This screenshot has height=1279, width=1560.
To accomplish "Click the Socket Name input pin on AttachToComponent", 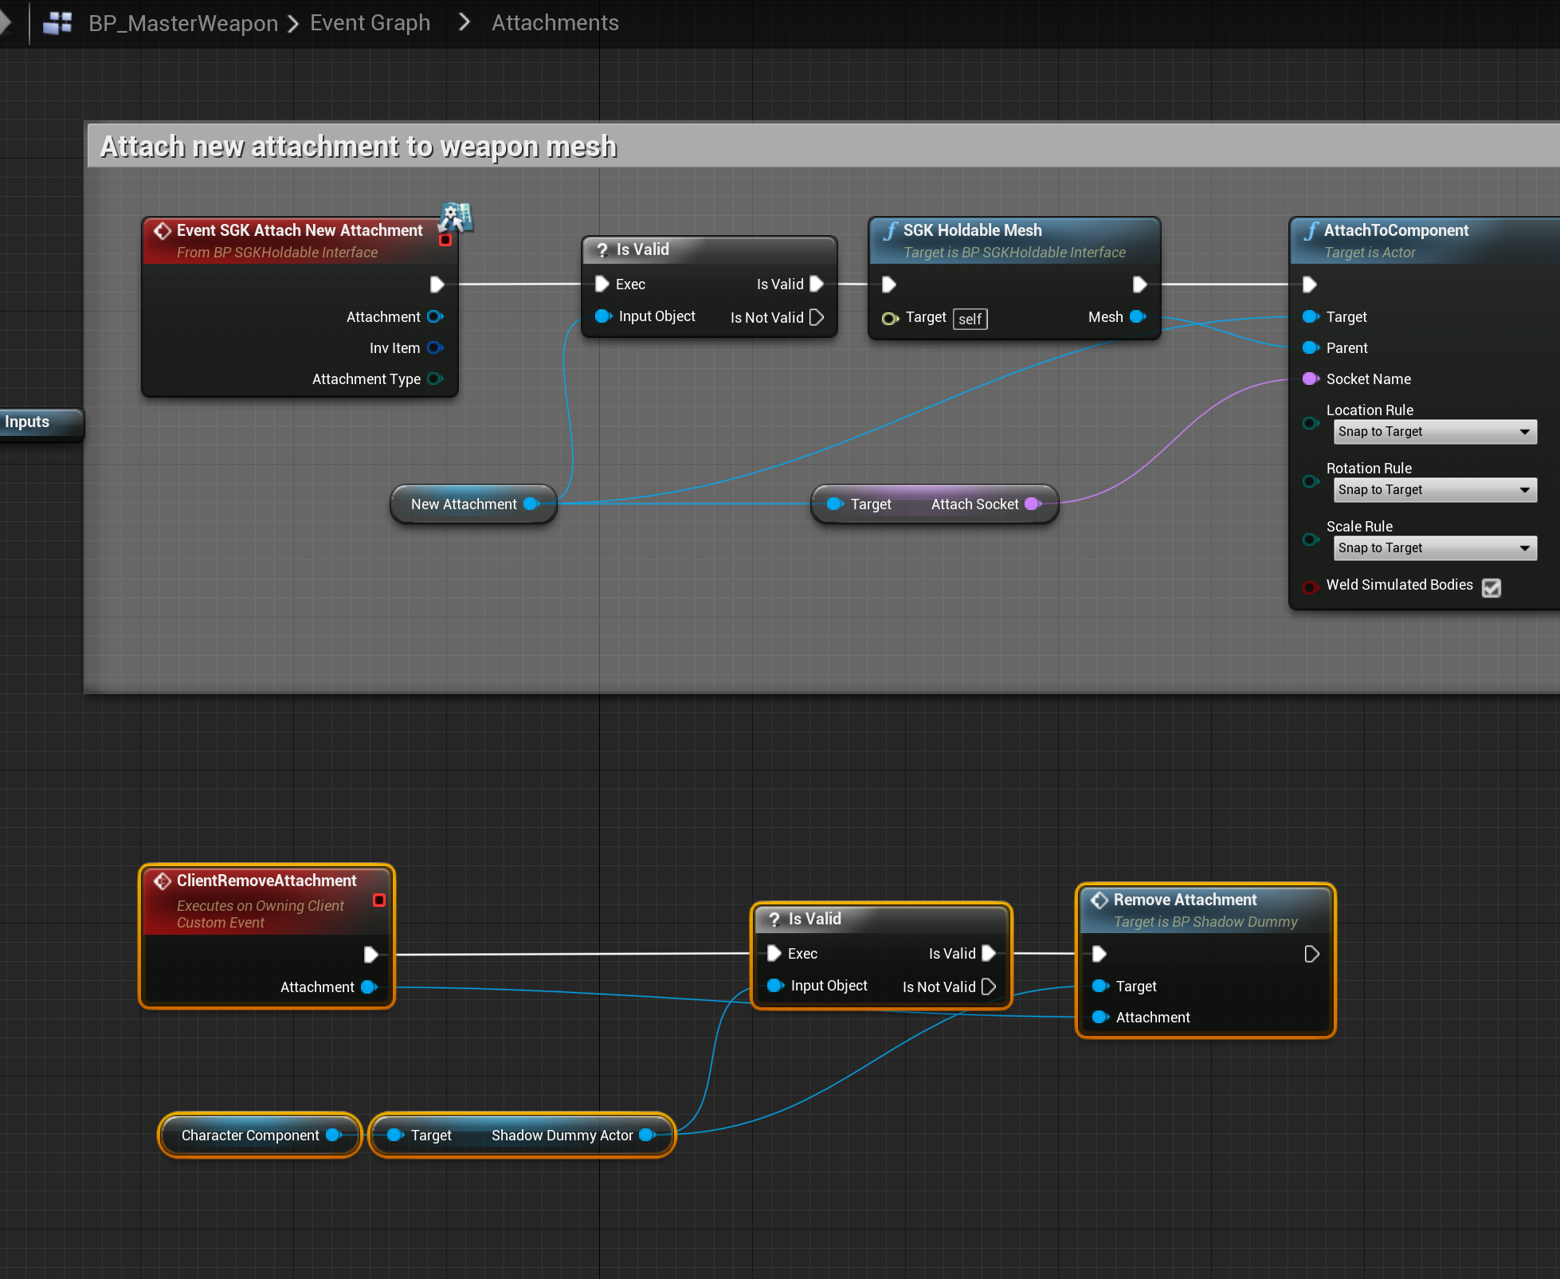I will tap(1310, 379).
